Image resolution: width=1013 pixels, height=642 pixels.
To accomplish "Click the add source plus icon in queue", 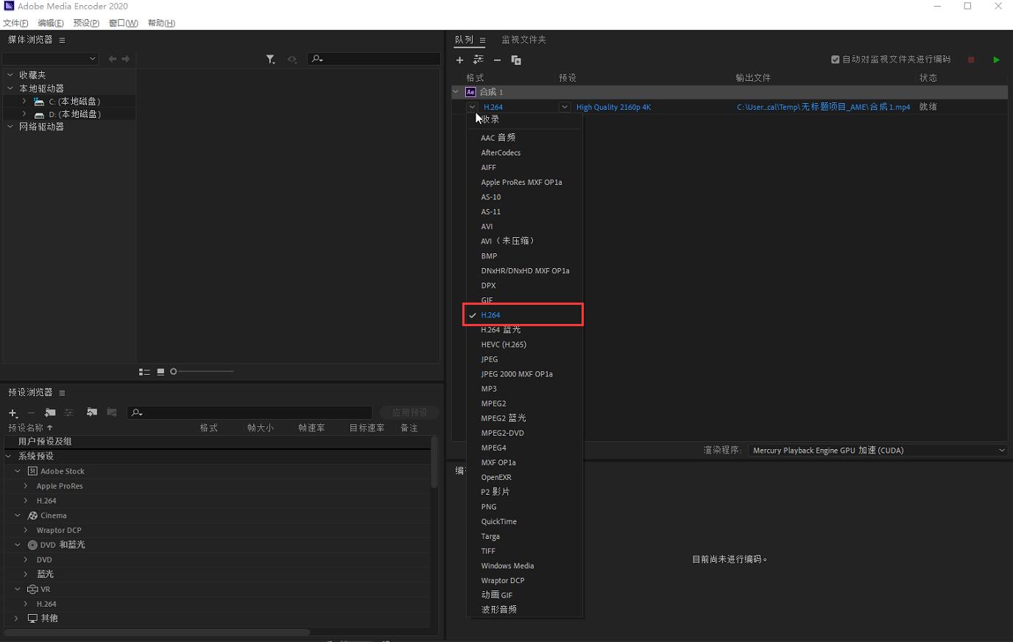I will [460, 60].
